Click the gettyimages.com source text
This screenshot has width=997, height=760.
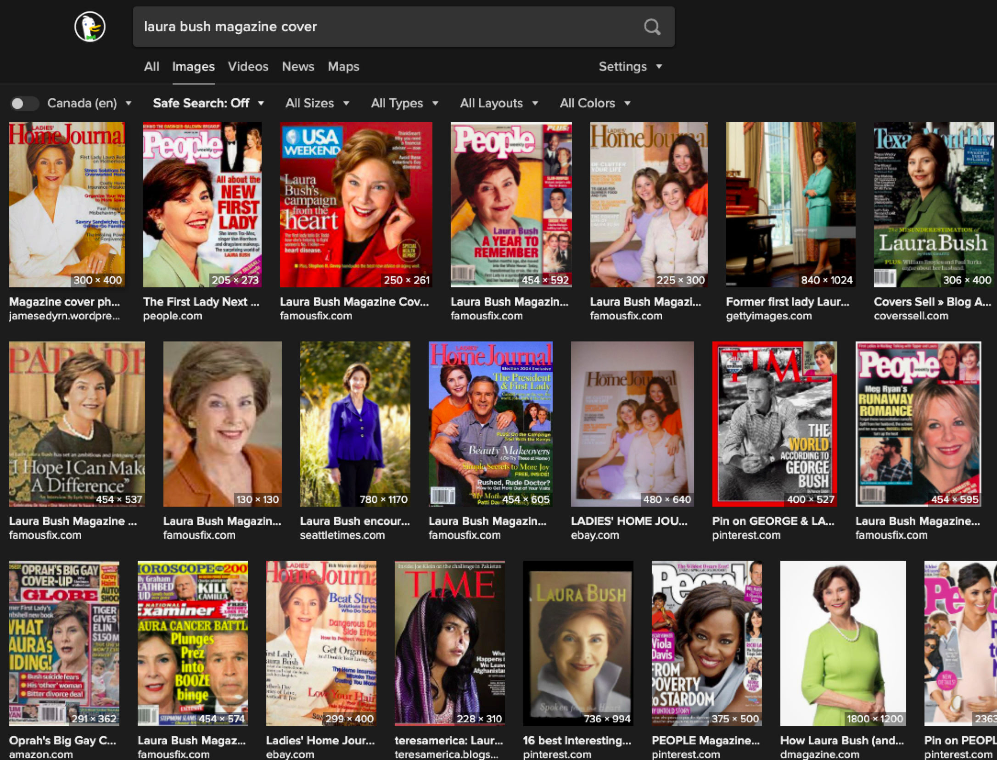click(x=769, y=316)
